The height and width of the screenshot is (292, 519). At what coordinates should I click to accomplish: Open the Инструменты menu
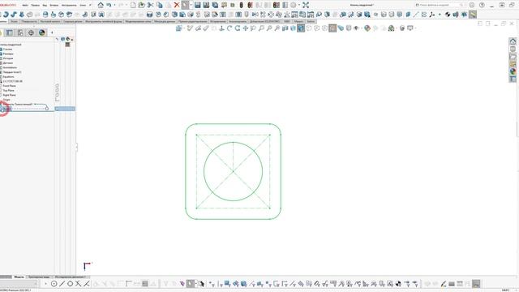[x=69, y=6]
